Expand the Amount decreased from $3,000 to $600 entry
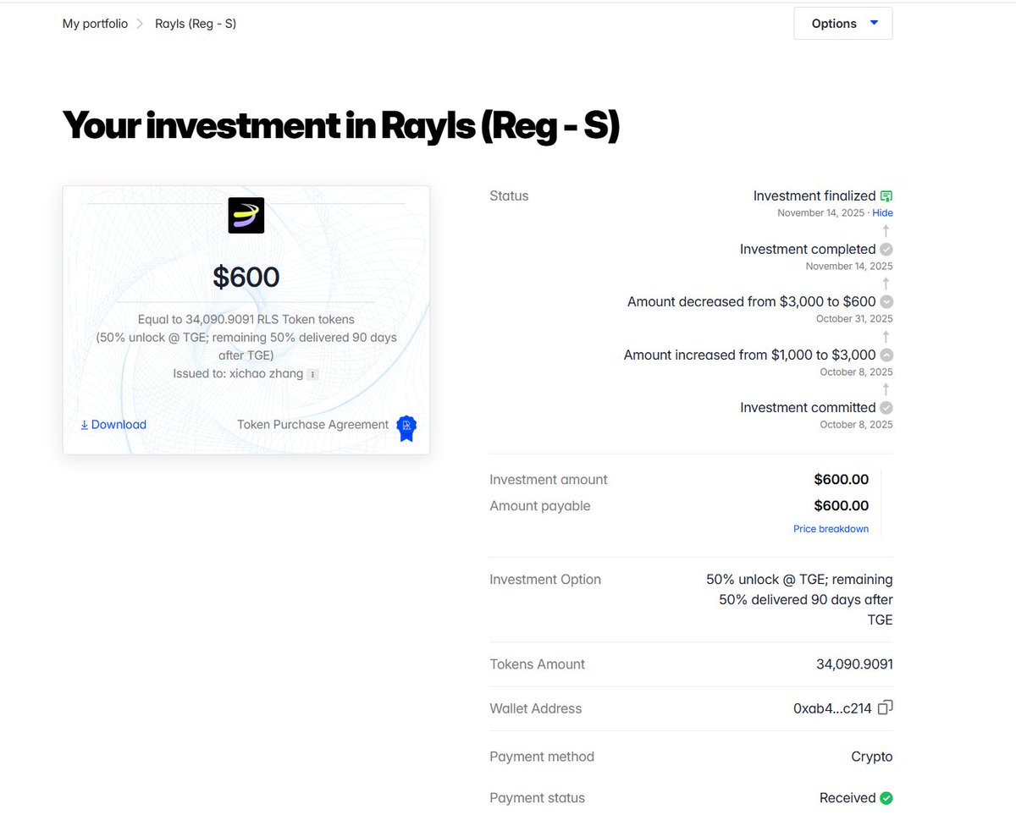This screenshot has height=837, width=1016. point(886,302)
